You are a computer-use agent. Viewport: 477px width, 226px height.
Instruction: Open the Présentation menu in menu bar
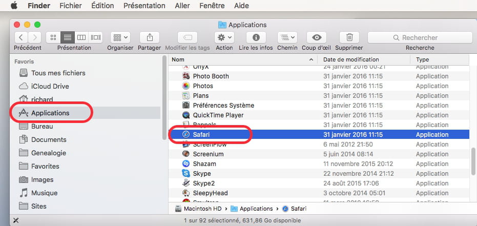point(144,6)
